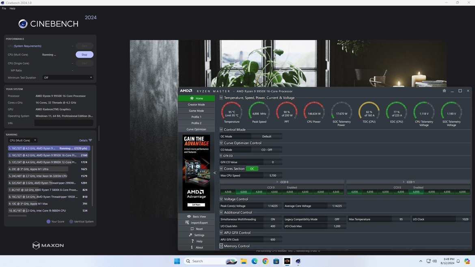
Task: Toggle Memory Control checkbox
Action: [221, 246]
